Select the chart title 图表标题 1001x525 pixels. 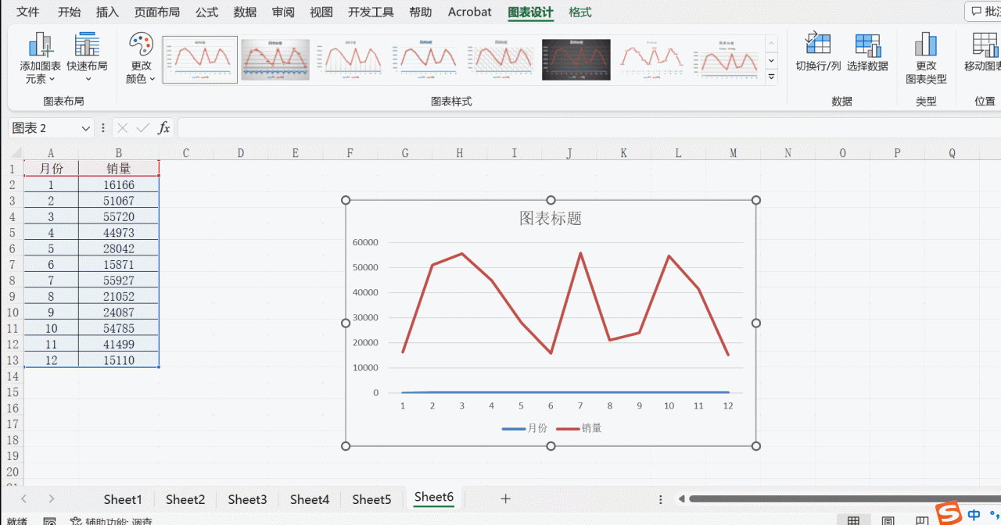tap(551, 219)
